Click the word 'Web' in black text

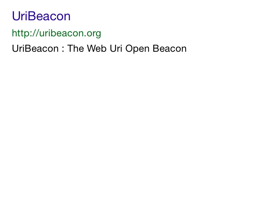(x=96, y=49)
